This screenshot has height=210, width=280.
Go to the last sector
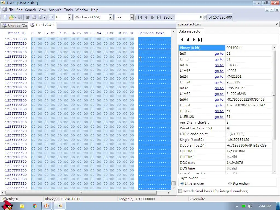[x=159, y=17]
